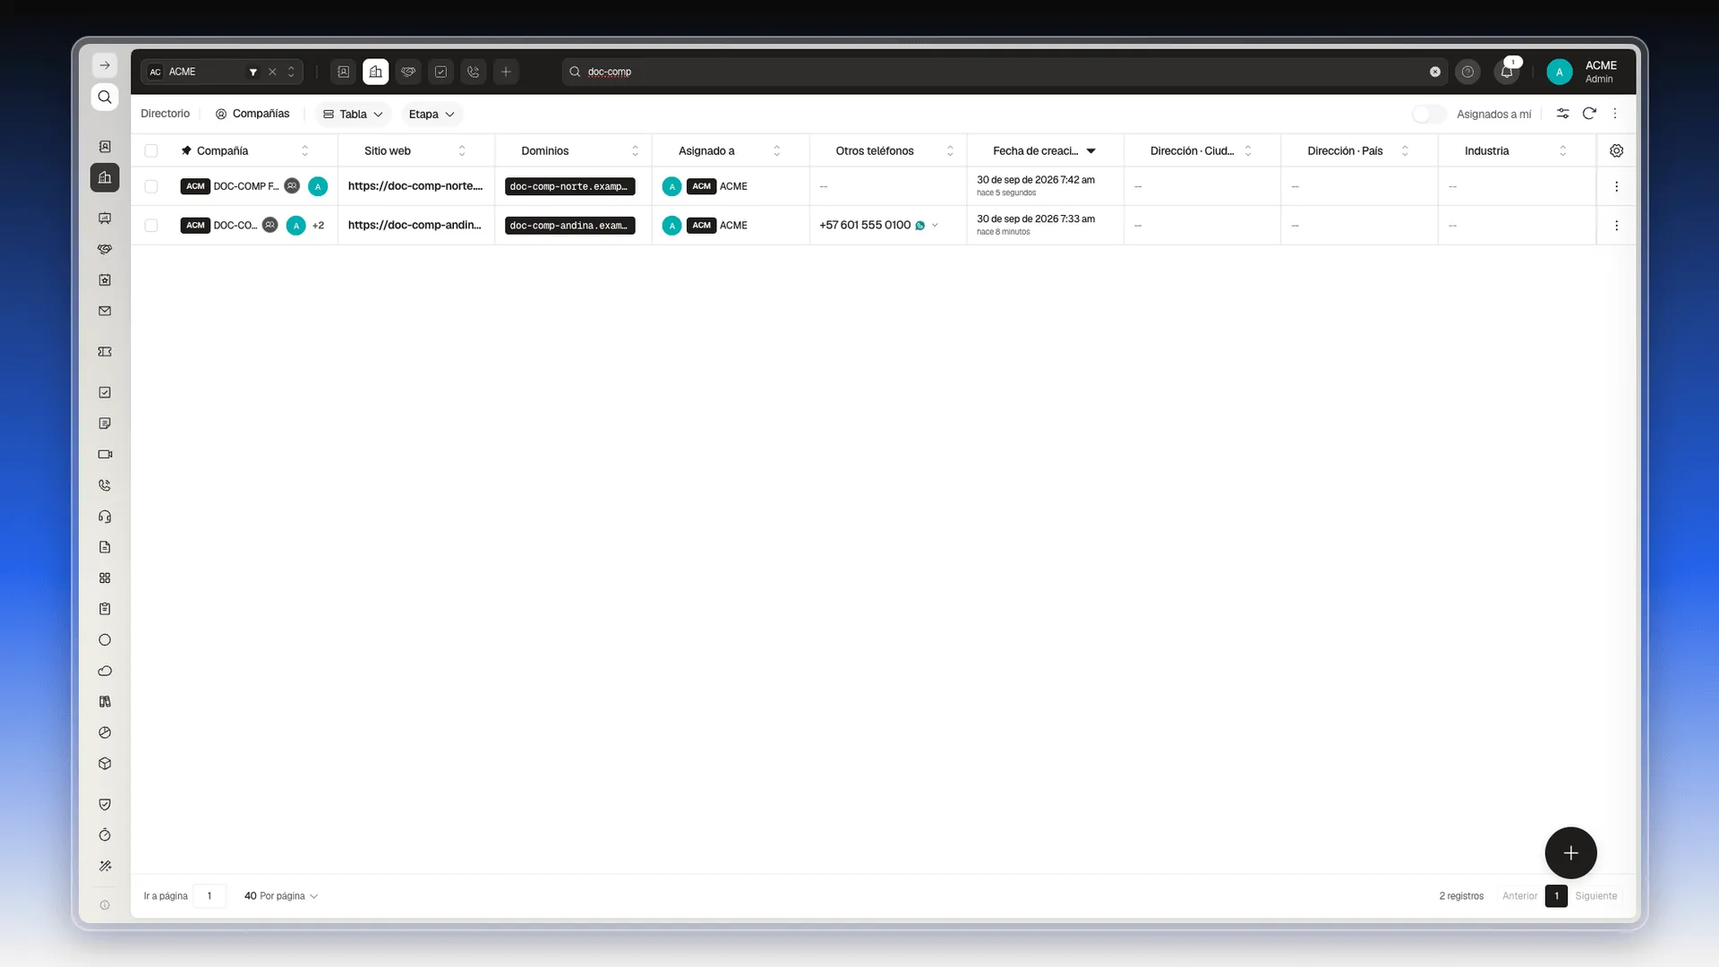This screenshot has height=967, width=1719.
Task: Open the video camera icon in sidebar
Action: pos(105,454)
